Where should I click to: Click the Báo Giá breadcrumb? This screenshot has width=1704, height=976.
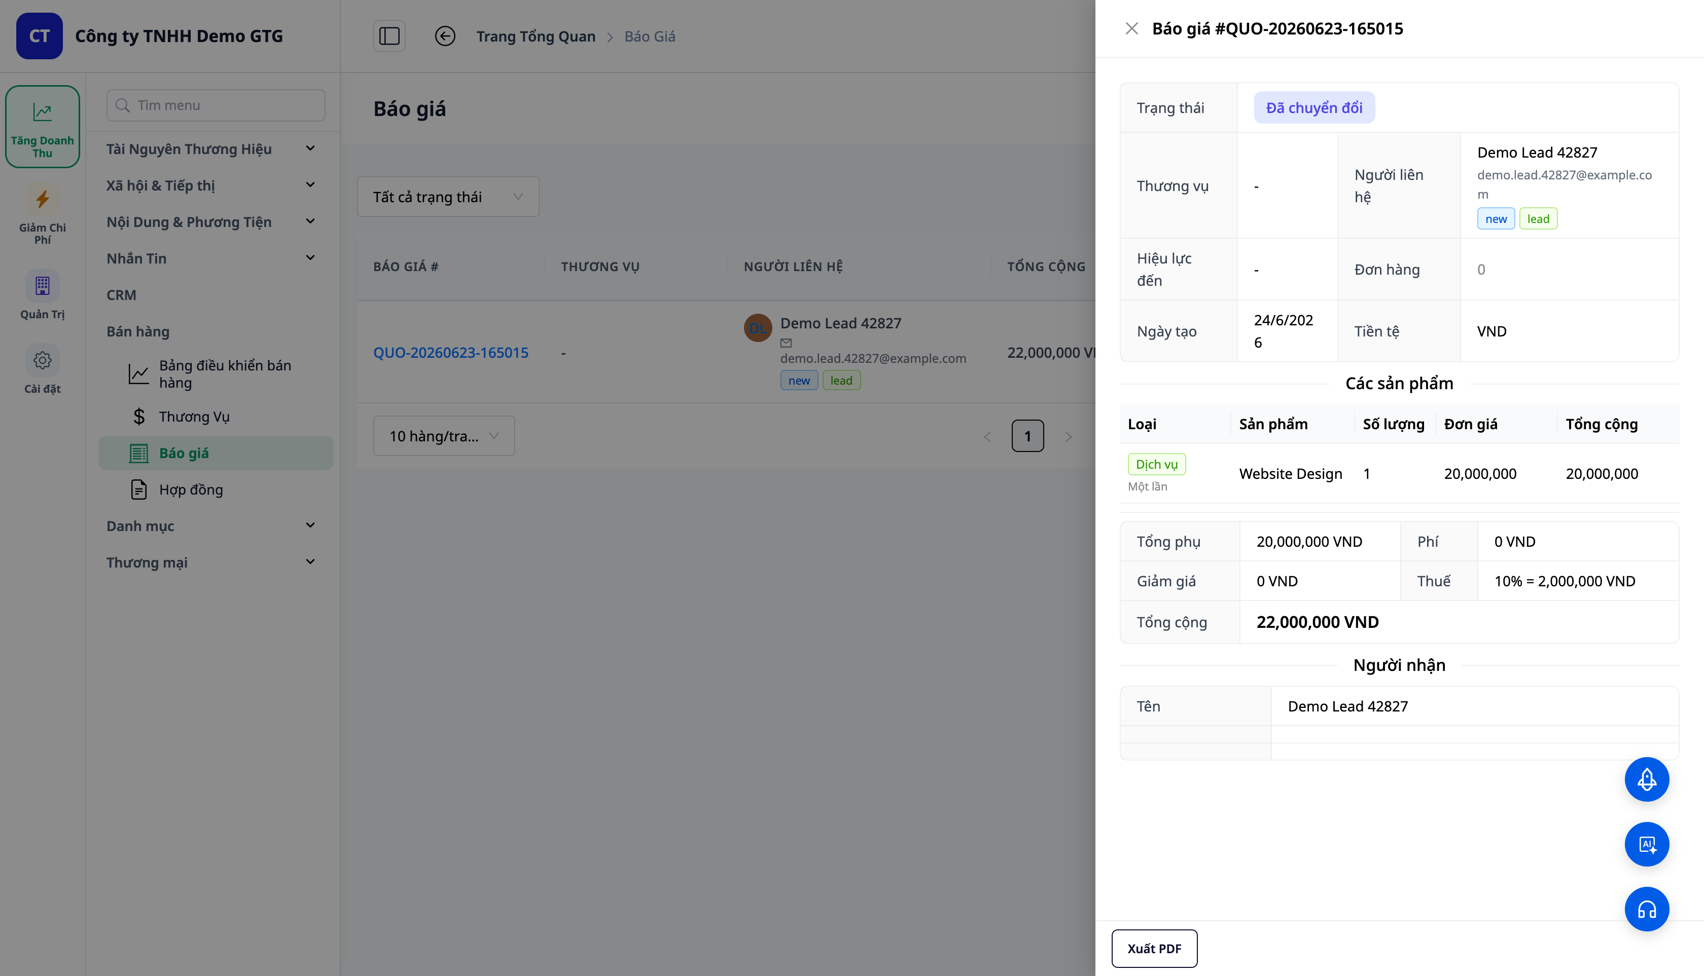tap(650, 36)
